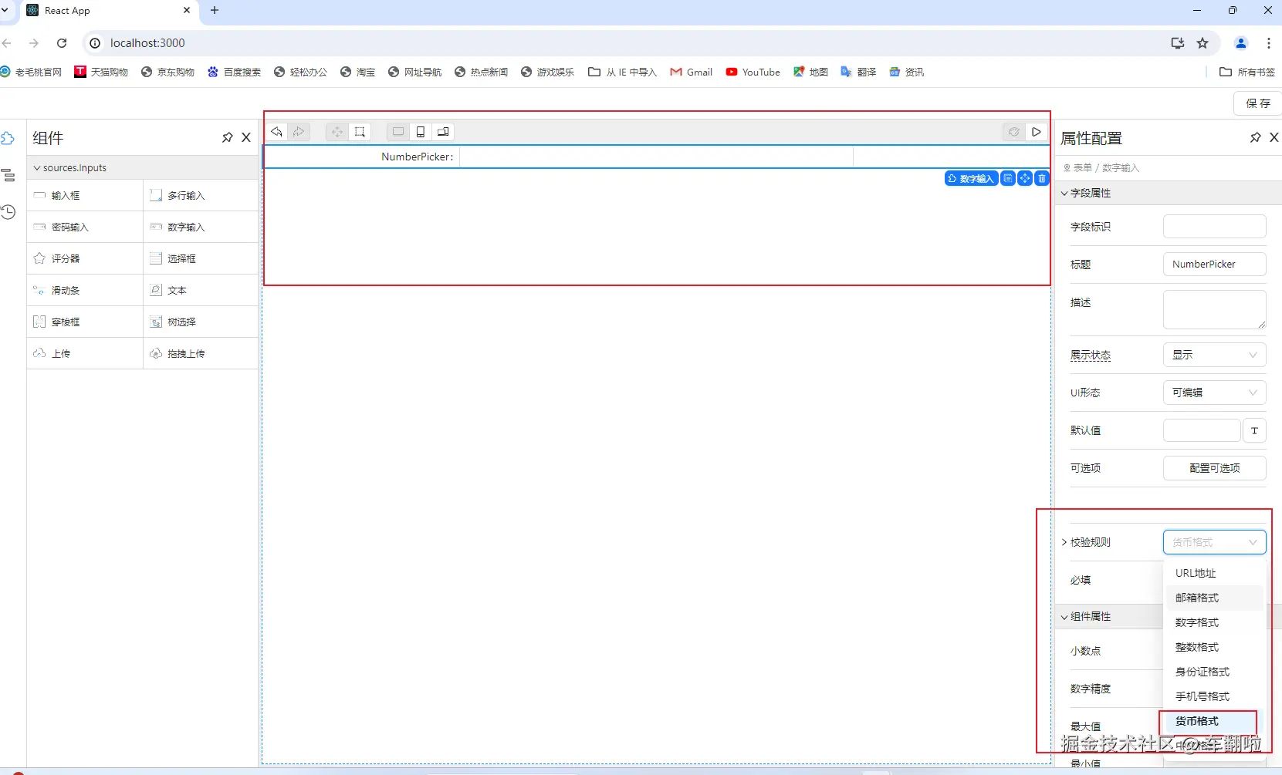Click the 字段标识 input field
This screenshot has height=775, width=1282.
coord(1214,227)
